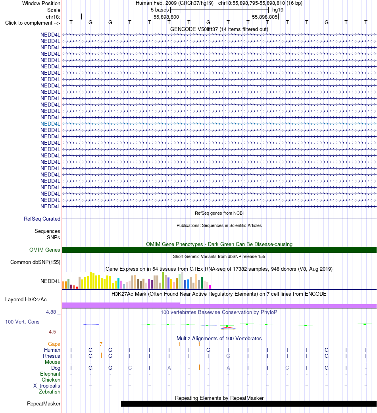Click the 'Dog' species row label
Image resolution: width=377 pixels, height=413 pixels.
(56, 368)
